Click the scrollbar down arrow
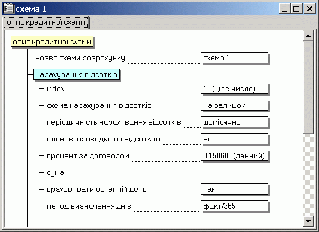Screen dimensions: 319x232 tap(308, 221)
